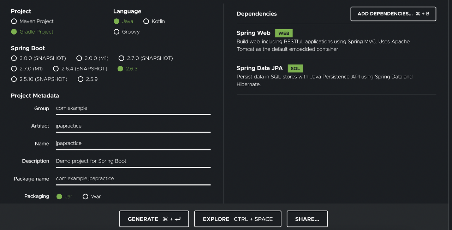Select Spring Boot 2.5.10 (SNAPSHOT)
The width and height of the screenshot is (452, 230).
(x=39, y=79)
